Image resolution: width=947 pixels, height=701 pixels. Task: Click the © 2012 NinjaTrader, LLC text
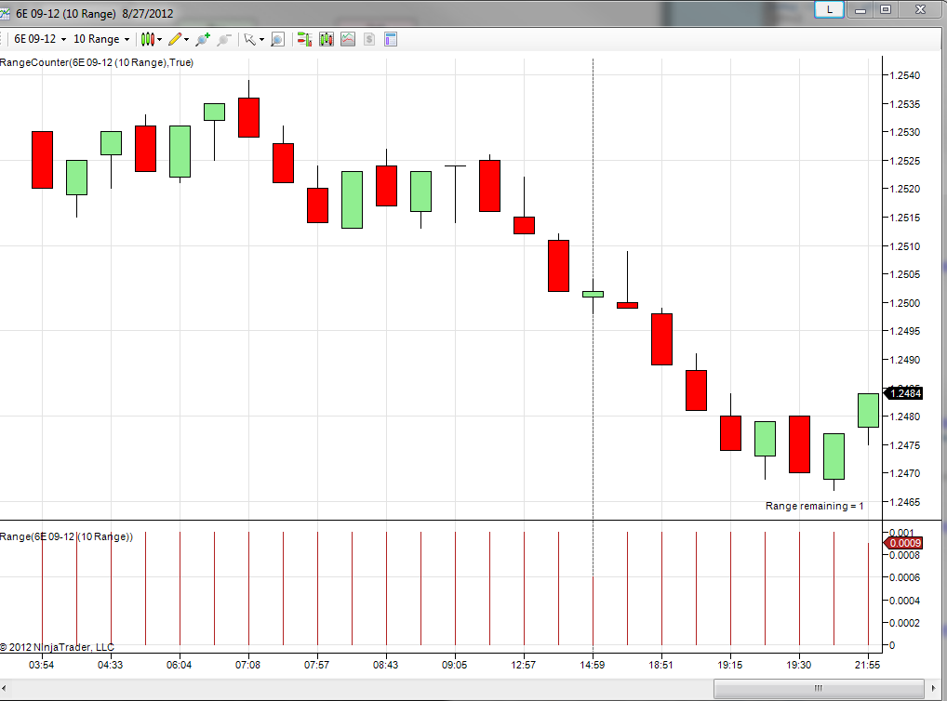point(57,647)
